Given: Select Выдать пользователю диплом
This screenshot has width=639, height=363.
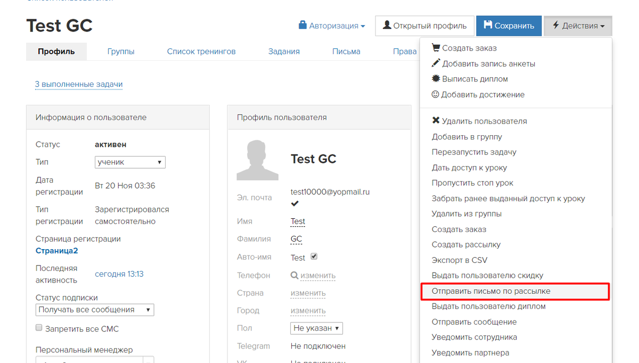Looking at the screenshot, I should click(x=515, y=307).
